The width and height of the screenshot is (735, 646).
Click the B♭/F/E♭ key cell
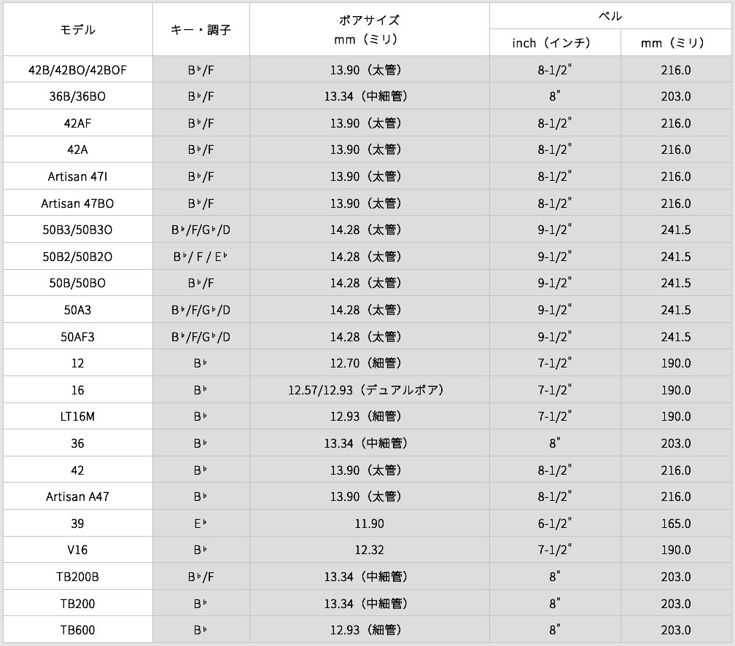pos(201,257)
